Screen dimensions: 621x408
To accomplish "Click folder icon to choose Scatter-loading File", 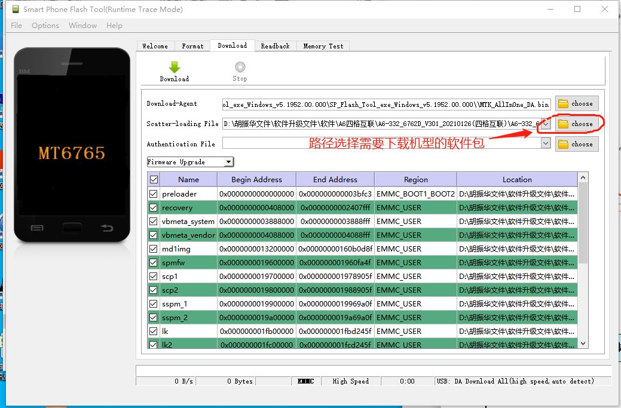I will (563, 124).
